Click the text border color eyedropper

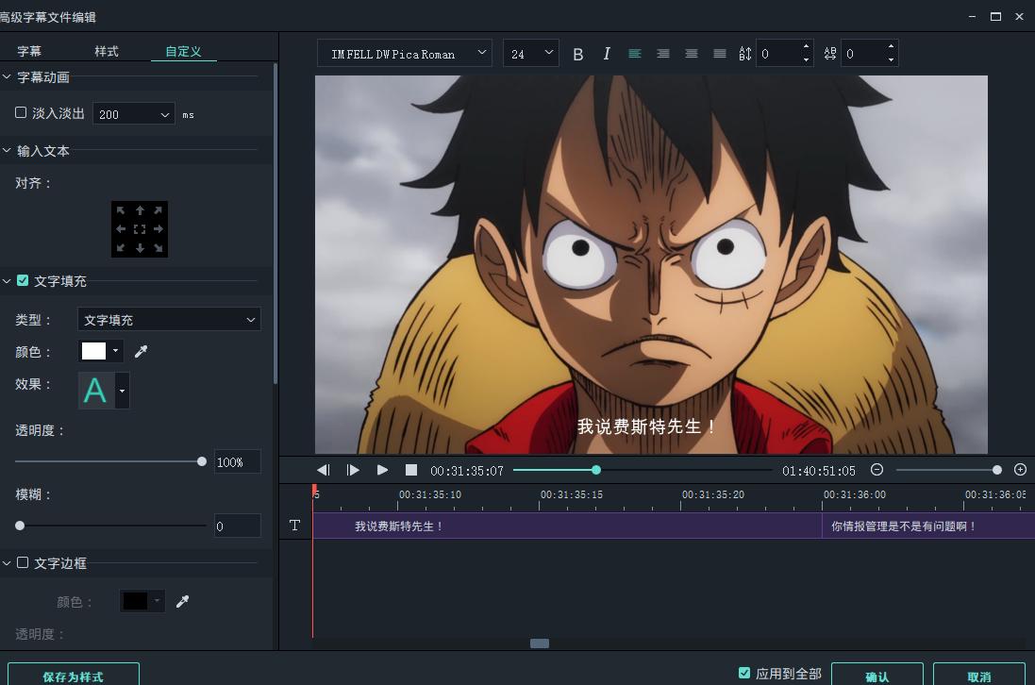coord(183,601)
